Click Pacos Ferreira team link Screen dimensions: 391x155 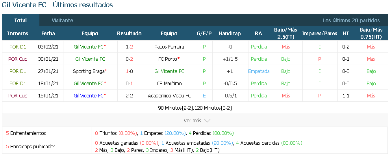tap(169, 47)
